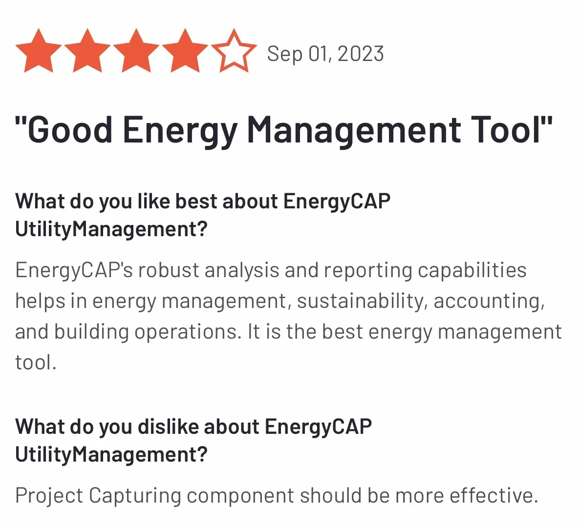Click the "What do you like best" heading
This screenshot has height=528, width=580.
point(203,201)
